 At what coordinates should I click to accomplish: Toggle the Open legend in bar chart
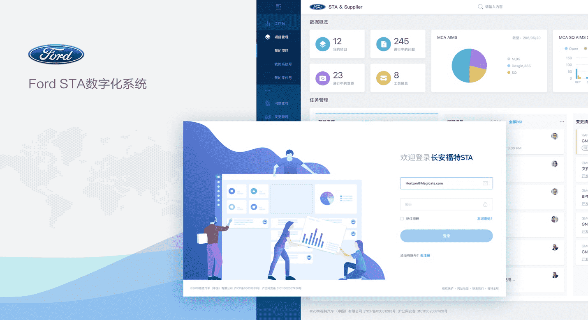pos(572,48)
